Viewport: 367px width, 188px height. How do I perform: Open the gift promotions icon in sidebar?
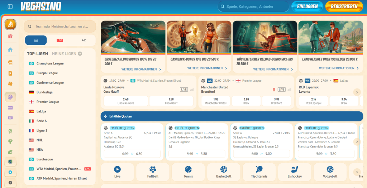10,36
